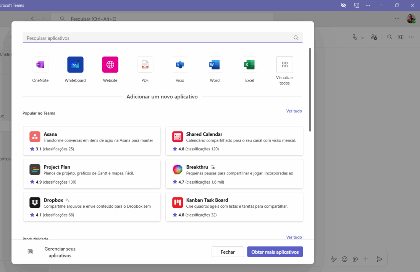420x272 pixels.
Task: Choose the PDF app icon
Action: pyautogui.click(x=145, y=65)
